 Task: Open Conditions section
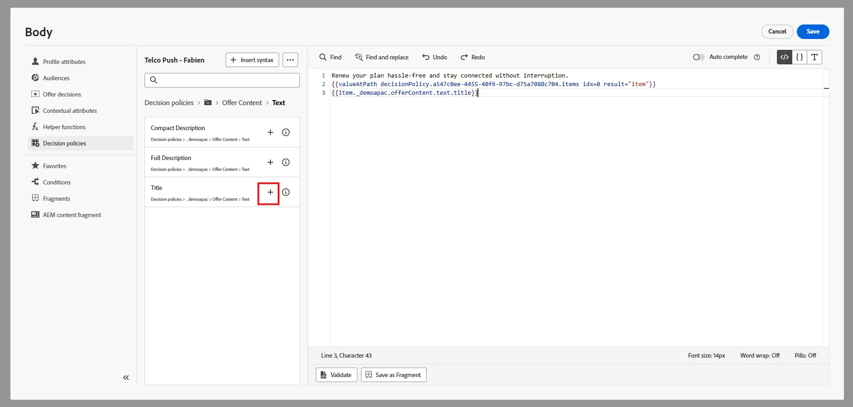point(81,182)
